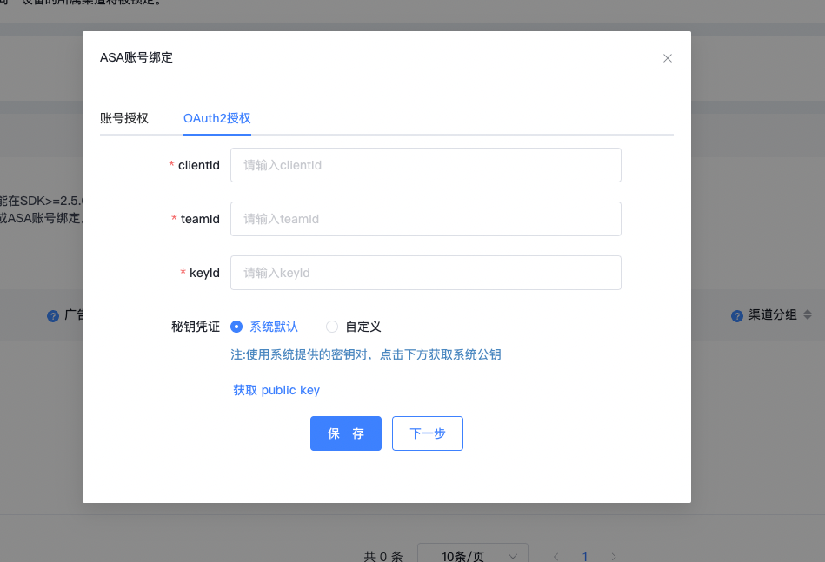The height and width of the screenshot is (562, 825).
Task: Open the 10条/页 page size dropdown
Action: (x=472, y=555)
